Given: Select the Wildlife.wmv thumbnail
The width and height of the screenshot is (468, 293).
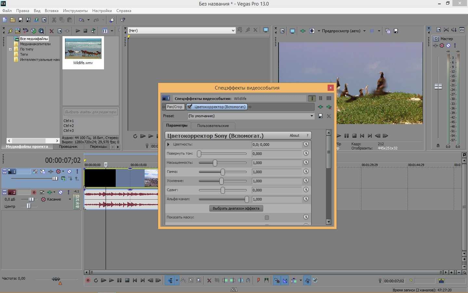Looking at the screenshot, I should [83, 49].
